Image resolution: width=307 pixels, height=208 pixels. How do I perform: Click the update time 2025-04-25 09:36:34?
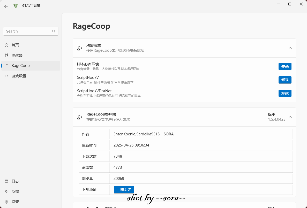point(131,145)
